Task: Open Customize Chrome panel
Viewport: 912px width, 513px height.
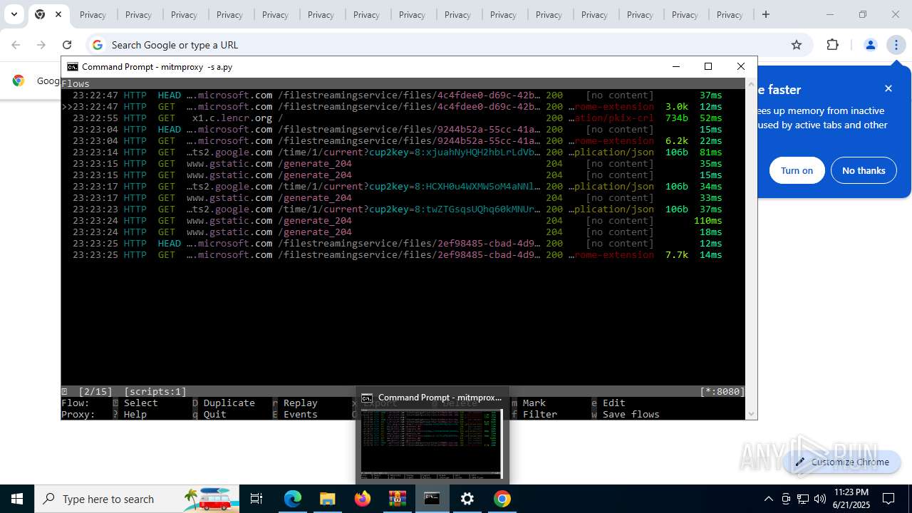Action: point(842,462)
